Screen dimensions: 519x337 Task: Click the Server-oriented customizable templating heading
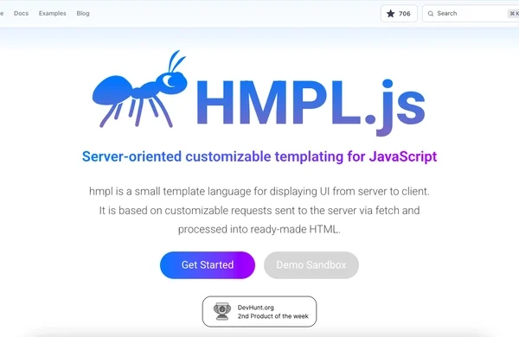click(x=259, y=156)
